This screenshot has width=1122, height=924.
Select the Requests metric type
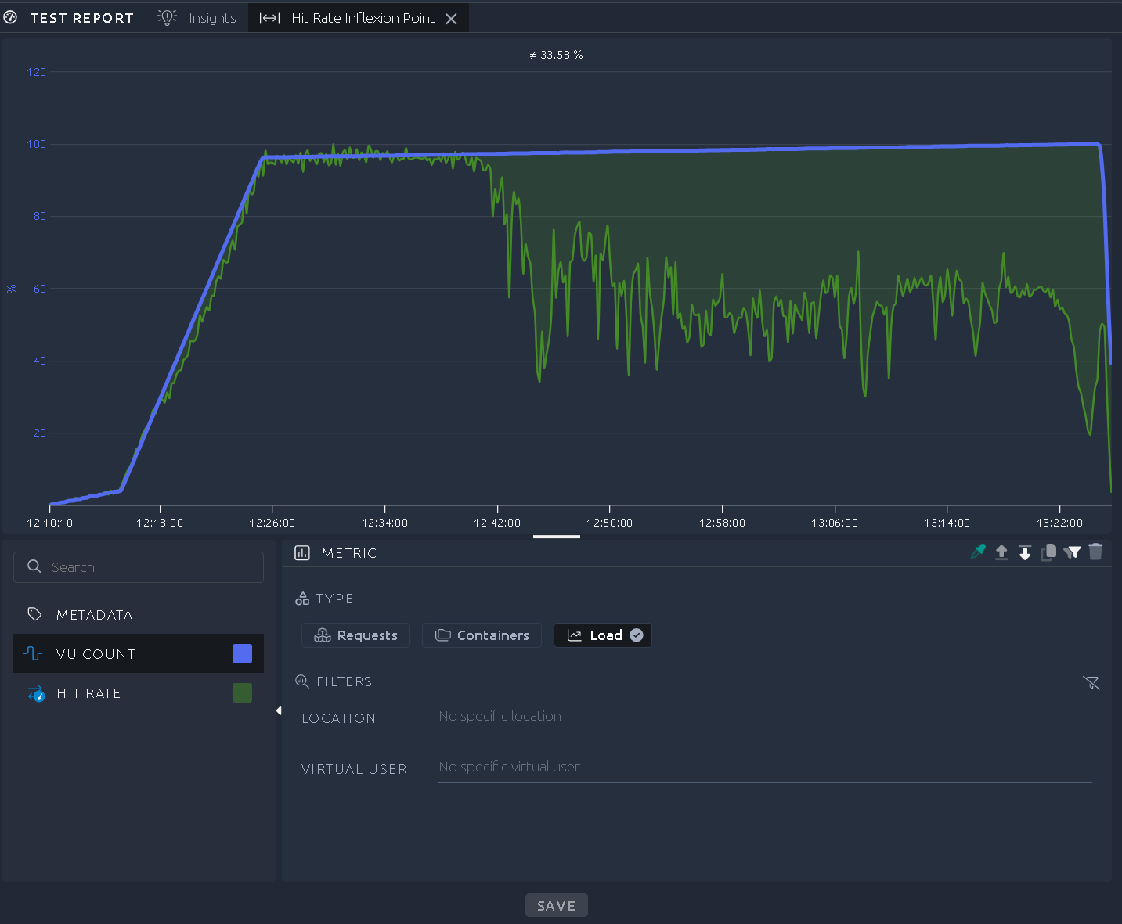(x=355, y=635)
